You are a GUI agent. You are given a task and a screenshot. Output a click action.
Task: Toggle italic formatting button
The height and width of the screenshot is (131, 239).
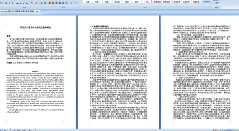[x=9, y=3]
